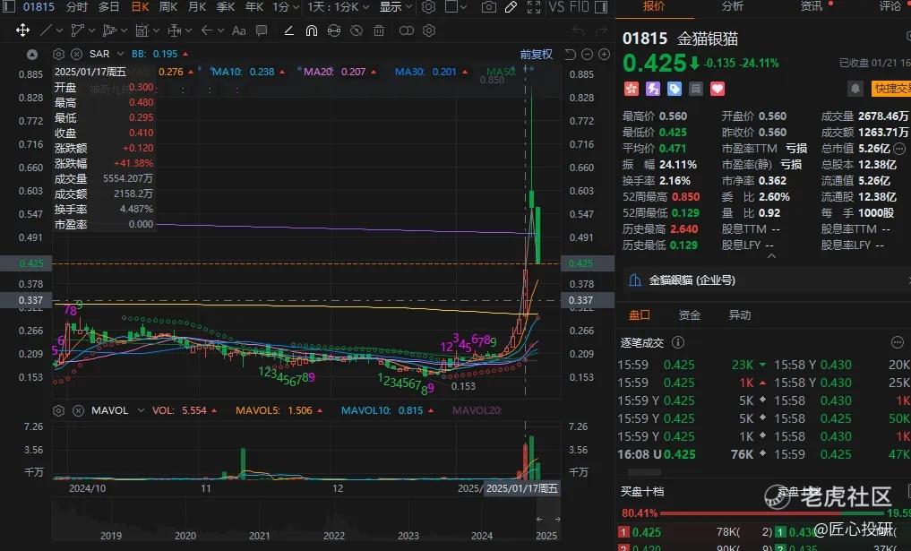Select the angle measuring tool
Screen dimensions: 911x551
288,30
